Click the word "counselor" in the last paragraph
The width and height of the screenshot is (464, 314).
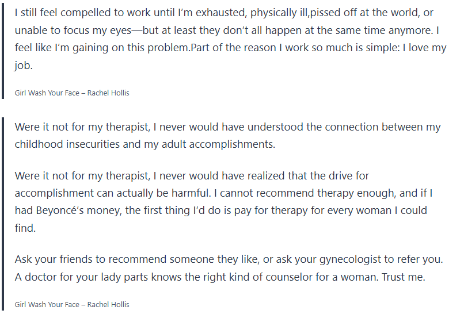[294, 277]
